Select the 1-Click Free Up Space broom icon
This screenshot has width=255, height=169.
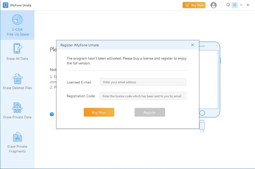(17, 19)
